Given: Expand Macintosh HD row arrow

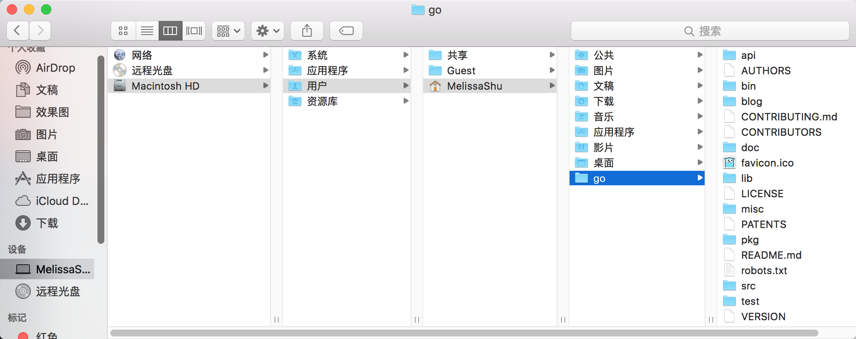Looking at the screenshot, I should point(266,85).
